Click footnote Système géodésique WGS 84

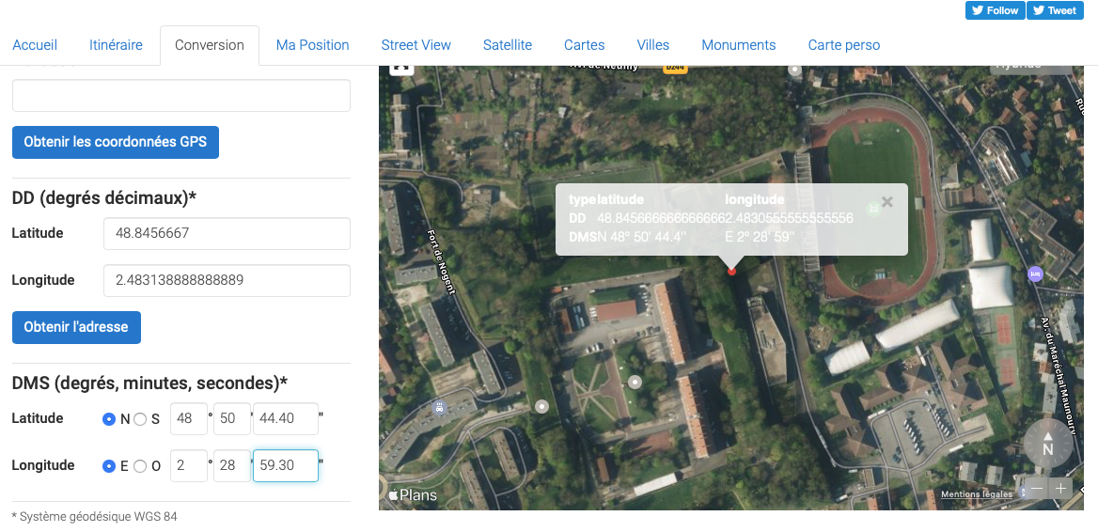(x=95, y=517)
